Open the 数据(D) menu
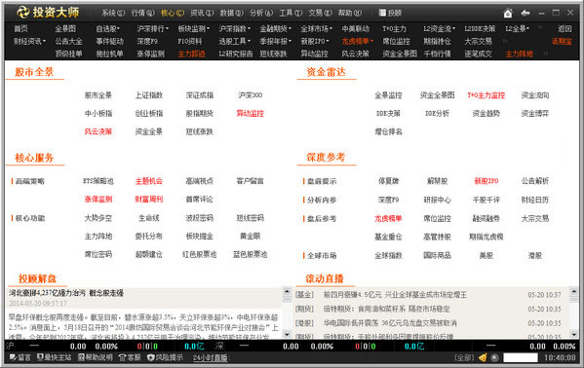This screenshot has height=368, width=584. tap(231, 13)
